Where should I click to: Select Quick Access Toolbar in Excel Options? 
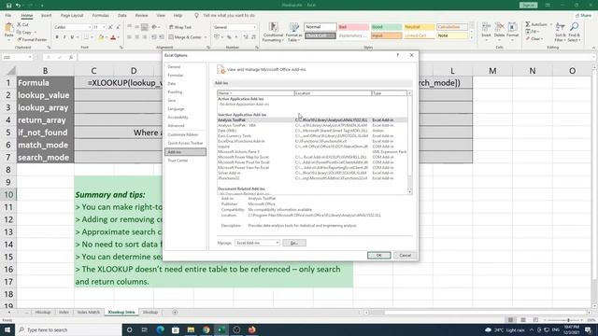185,143
